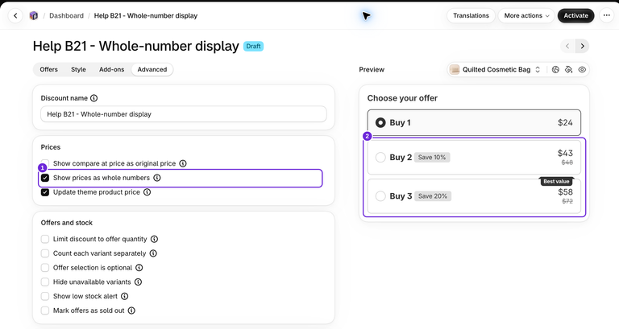
Task: Enable Show low stock alert
Action: tap(45, 296)
